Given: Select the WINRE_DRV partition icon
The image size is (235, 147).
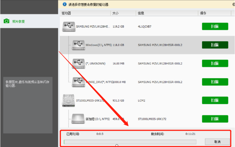Looking at the screenshot, I should (x=78, y=82).
